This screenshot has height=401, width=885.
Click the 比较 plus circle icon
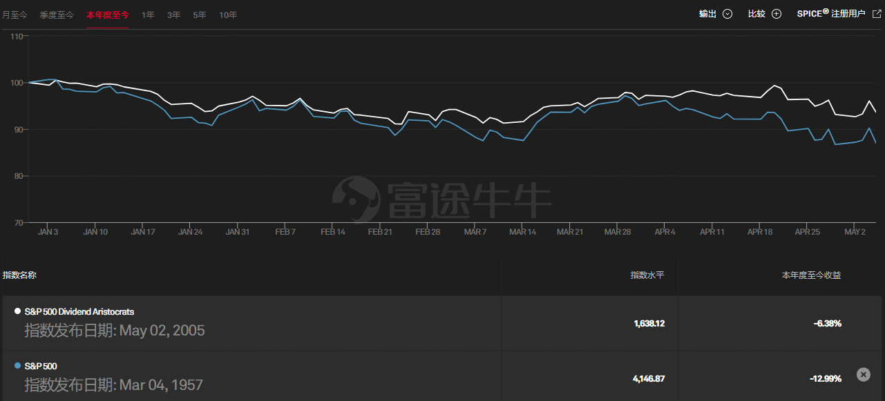[x=777, y=14]
